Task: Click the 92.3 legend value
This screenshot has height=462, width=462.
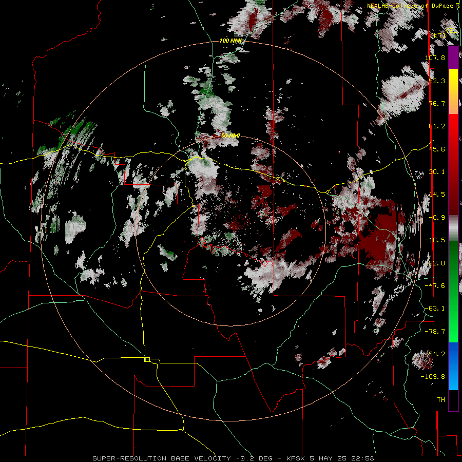Action: tap(437, 81)
